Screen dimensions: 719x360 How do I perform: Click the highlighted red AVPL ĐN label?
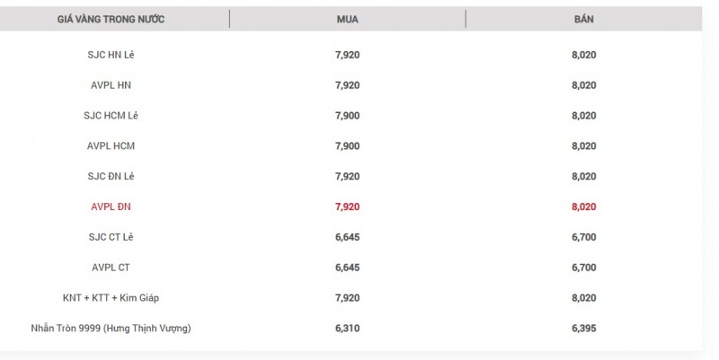tap(111, 206)
